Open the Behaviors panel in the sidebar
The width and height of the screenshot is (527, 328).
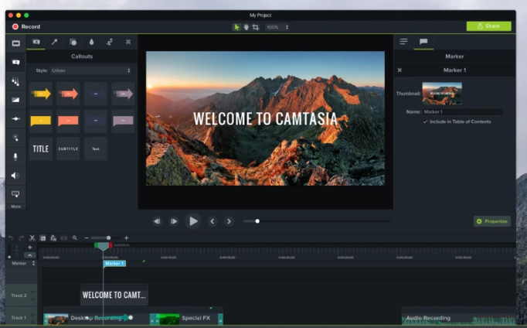click(x=15, y=81)
